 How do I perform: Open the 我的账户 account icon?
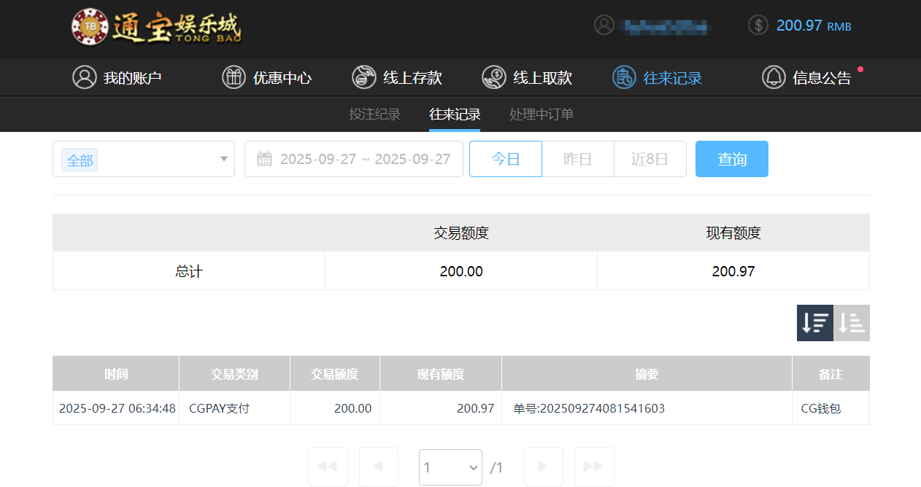point(84,77)
